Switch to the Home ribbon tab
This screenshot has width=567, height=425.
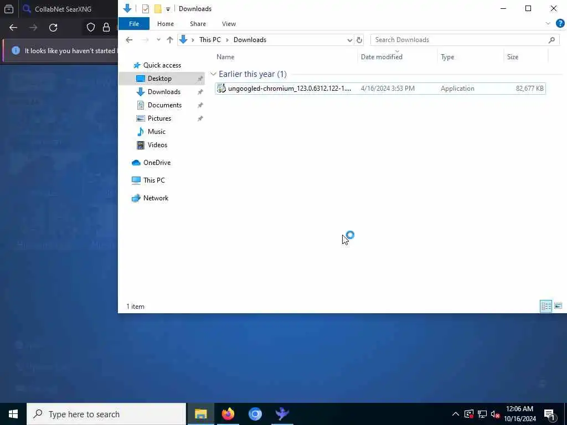165,24
